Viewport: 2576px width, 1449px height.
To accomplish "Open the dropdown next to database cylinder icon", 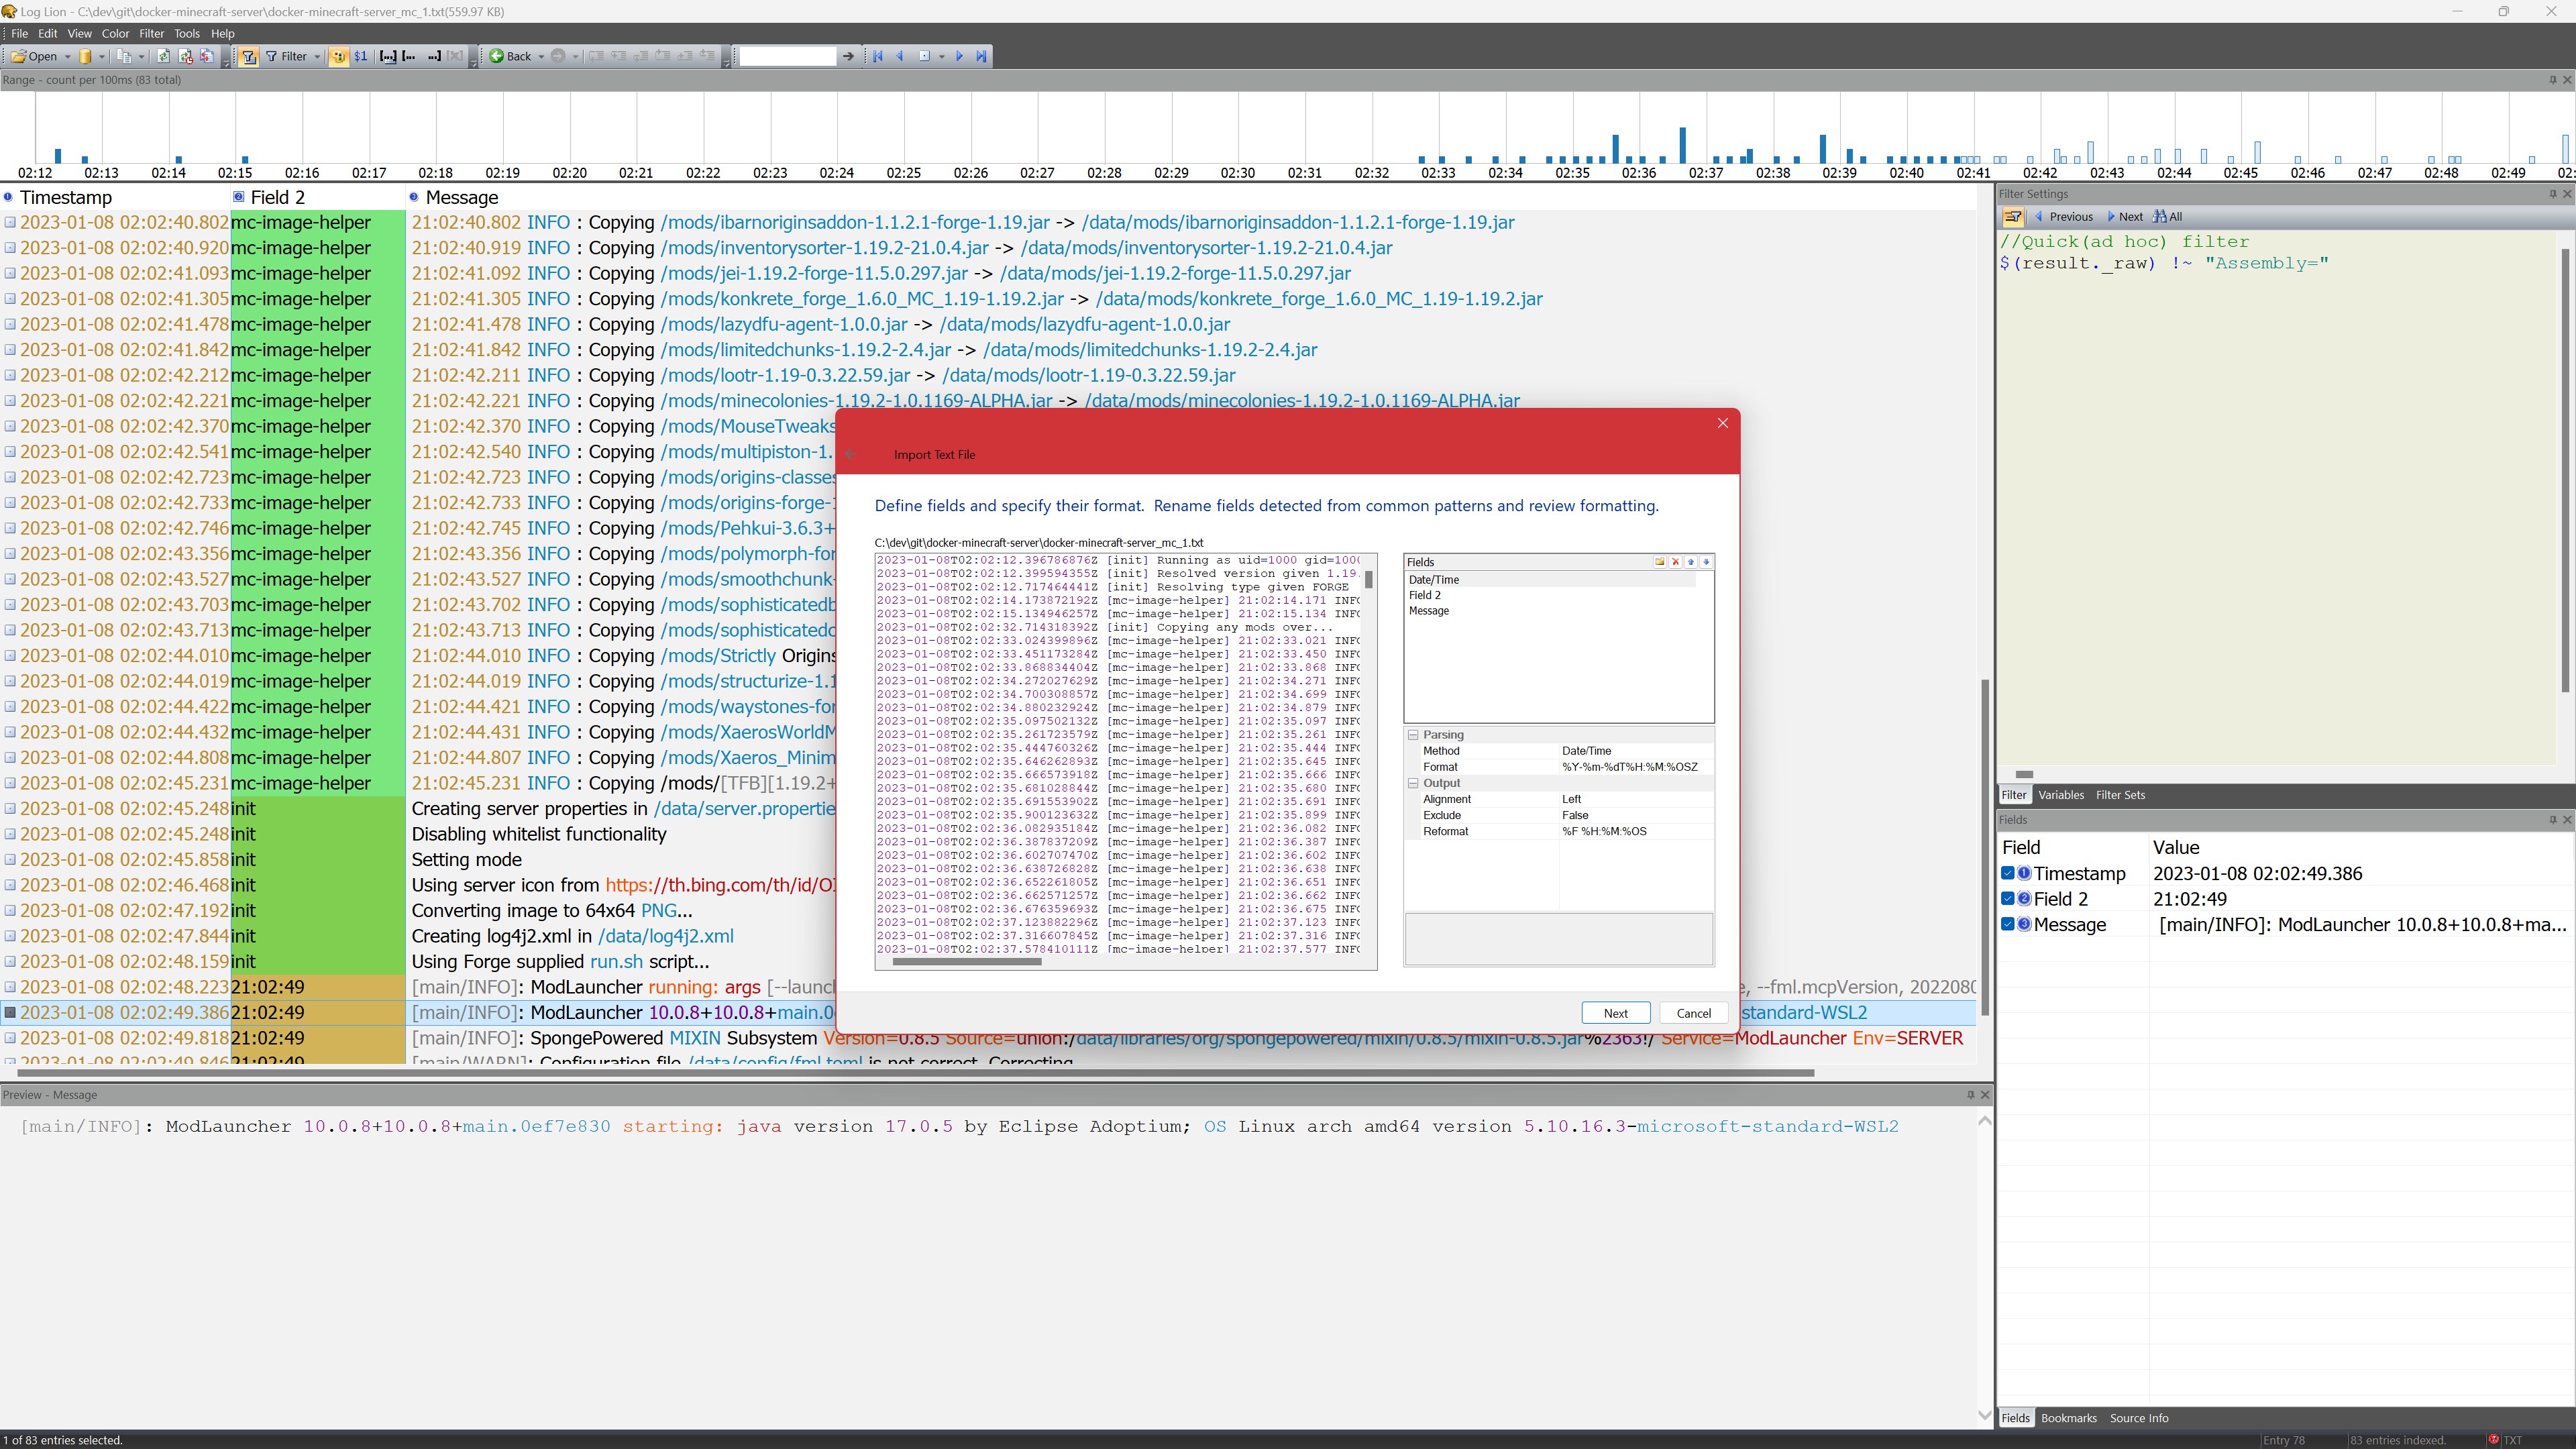I will pos(101,56).
